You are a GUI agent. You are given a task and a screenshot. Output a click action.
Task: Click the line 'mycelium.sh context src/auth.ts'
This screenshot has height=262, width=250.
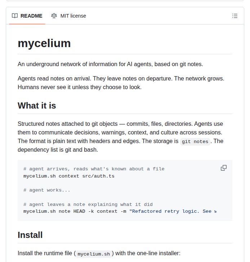pos(69,176)
